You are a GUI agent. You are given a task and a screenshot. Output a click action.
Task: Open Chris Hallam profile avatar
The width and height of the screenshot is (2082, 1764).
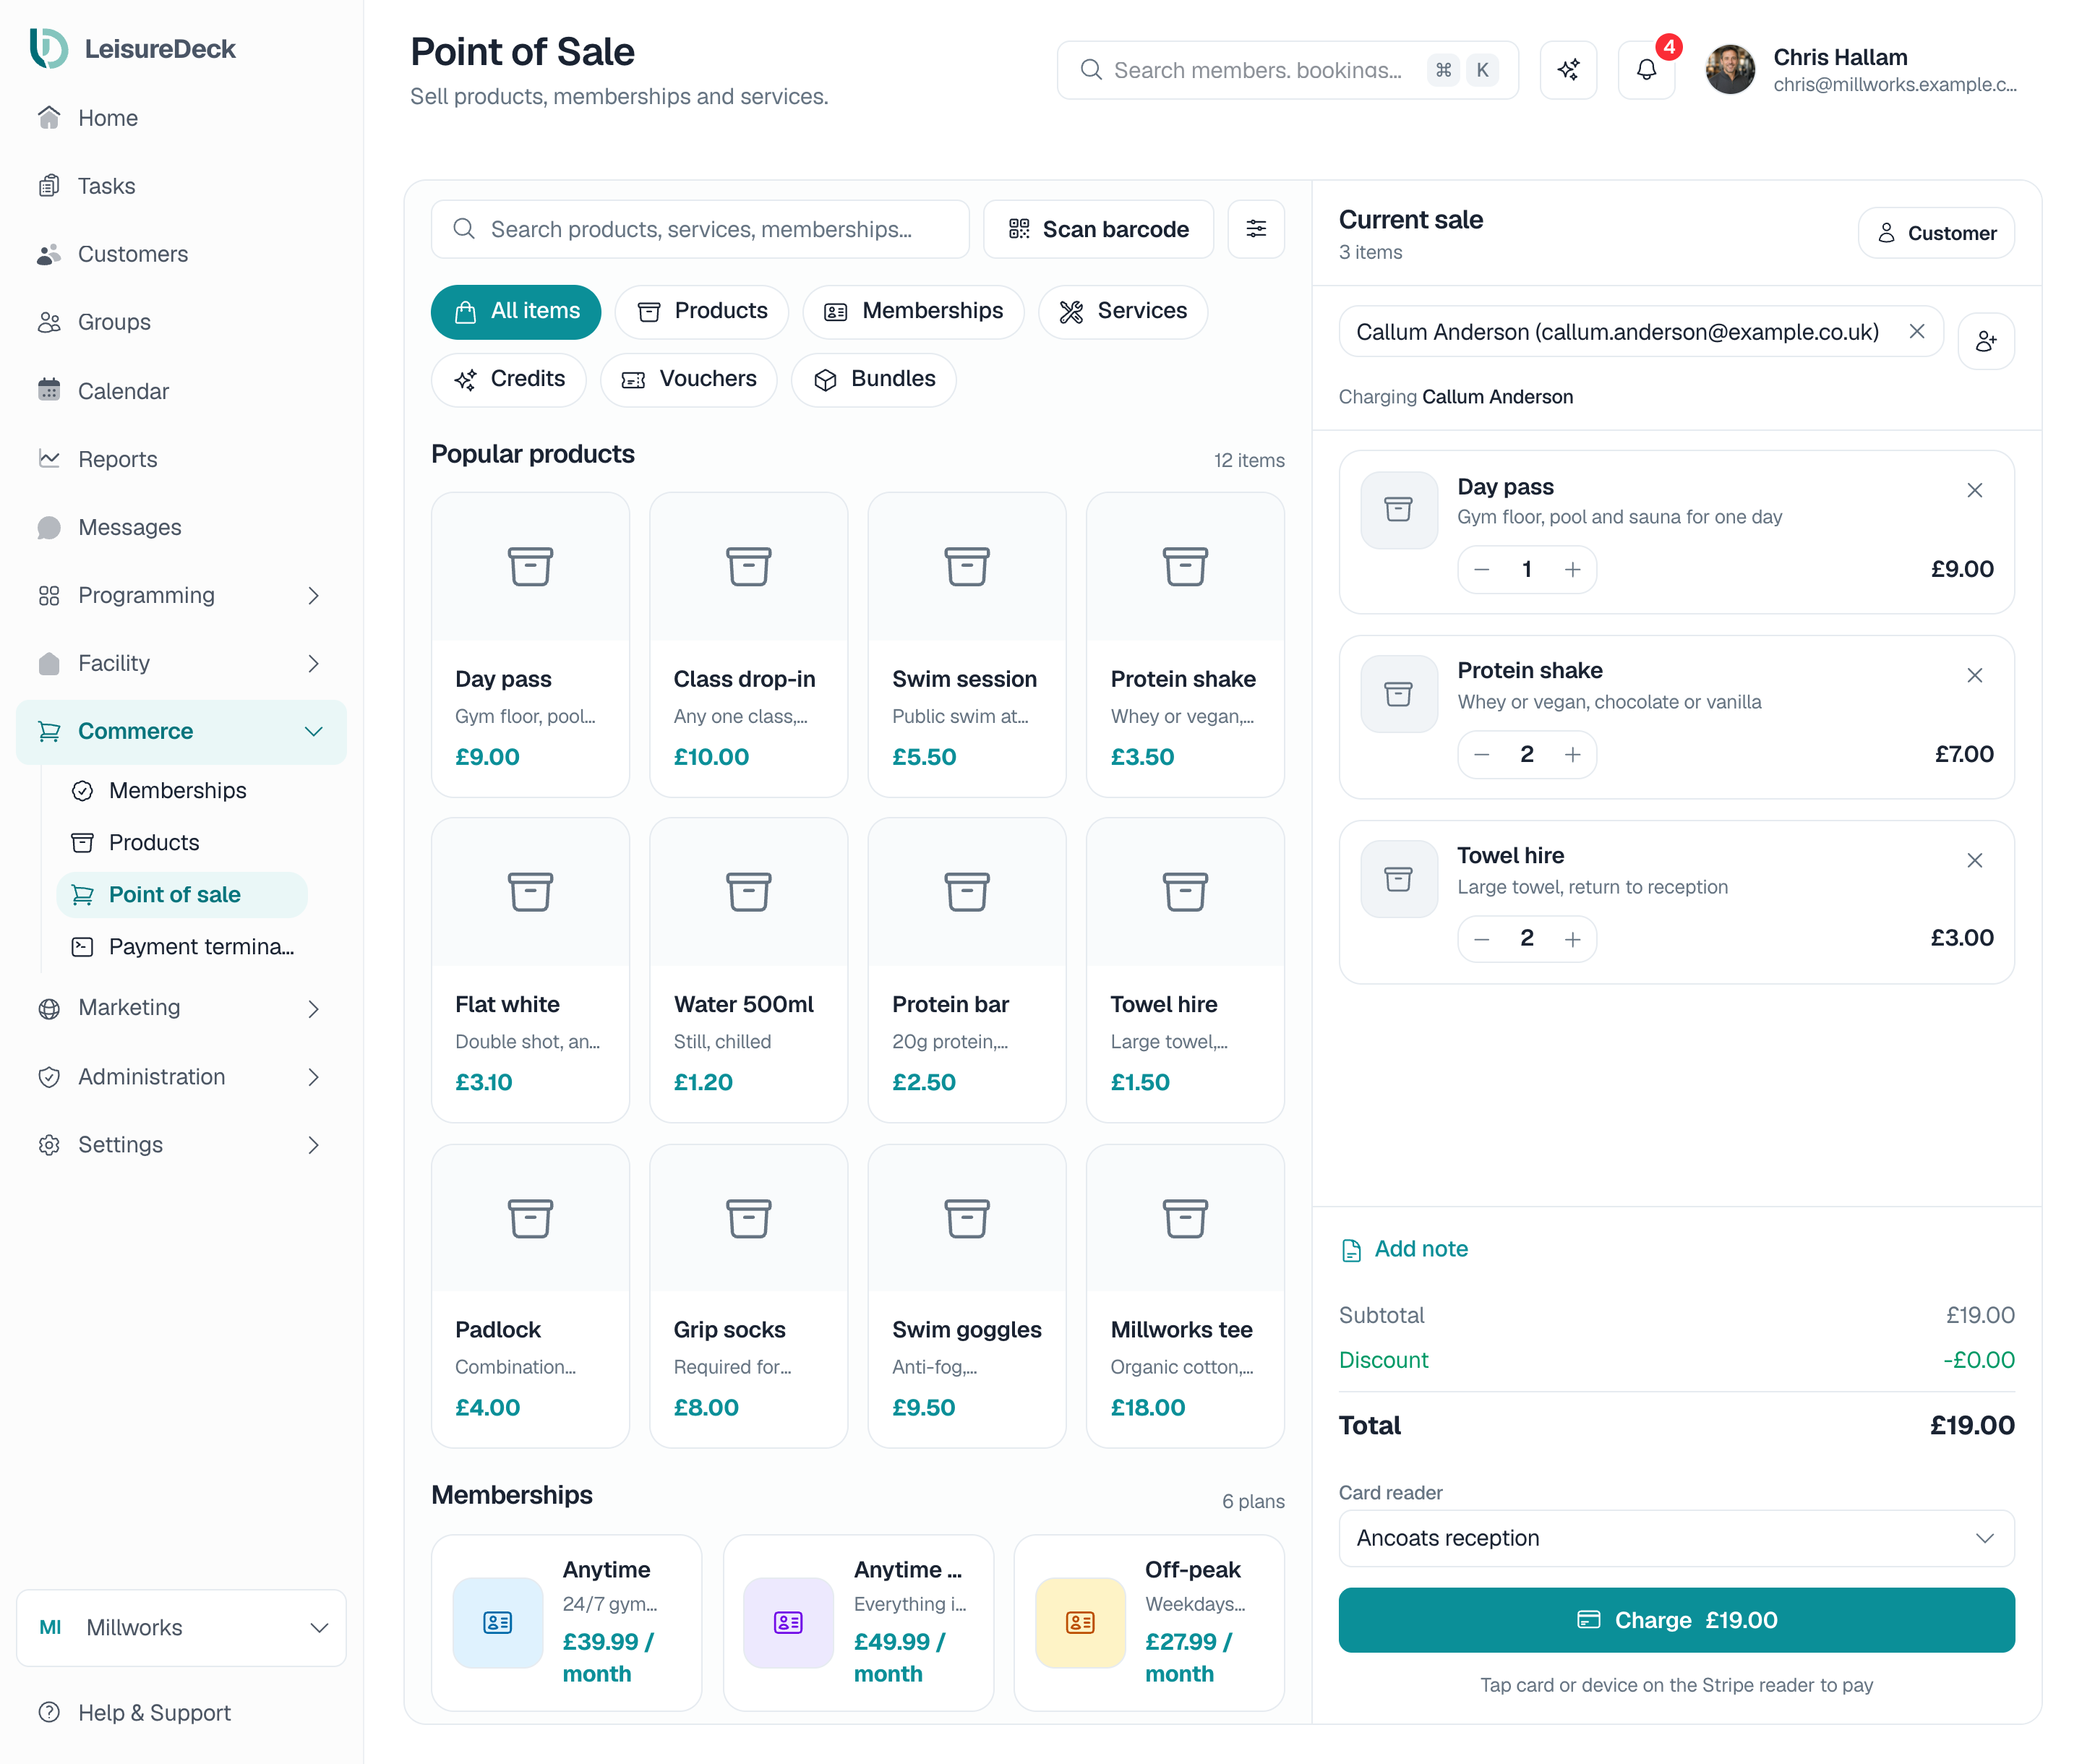pos(1729,70)
